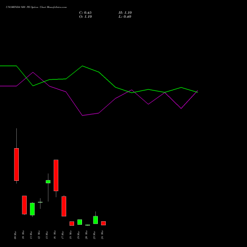
Task: Select the small green candle for 19 Mar
Action: [x=80, y=222]
